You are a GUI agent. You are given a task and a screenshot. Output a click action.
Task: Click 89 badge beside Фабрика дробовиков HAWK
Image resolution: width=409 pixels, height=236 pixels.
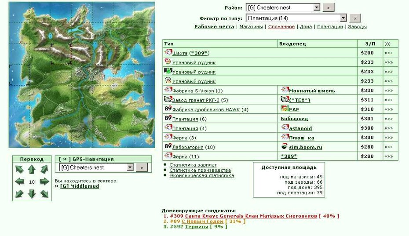tap(168, 109)
